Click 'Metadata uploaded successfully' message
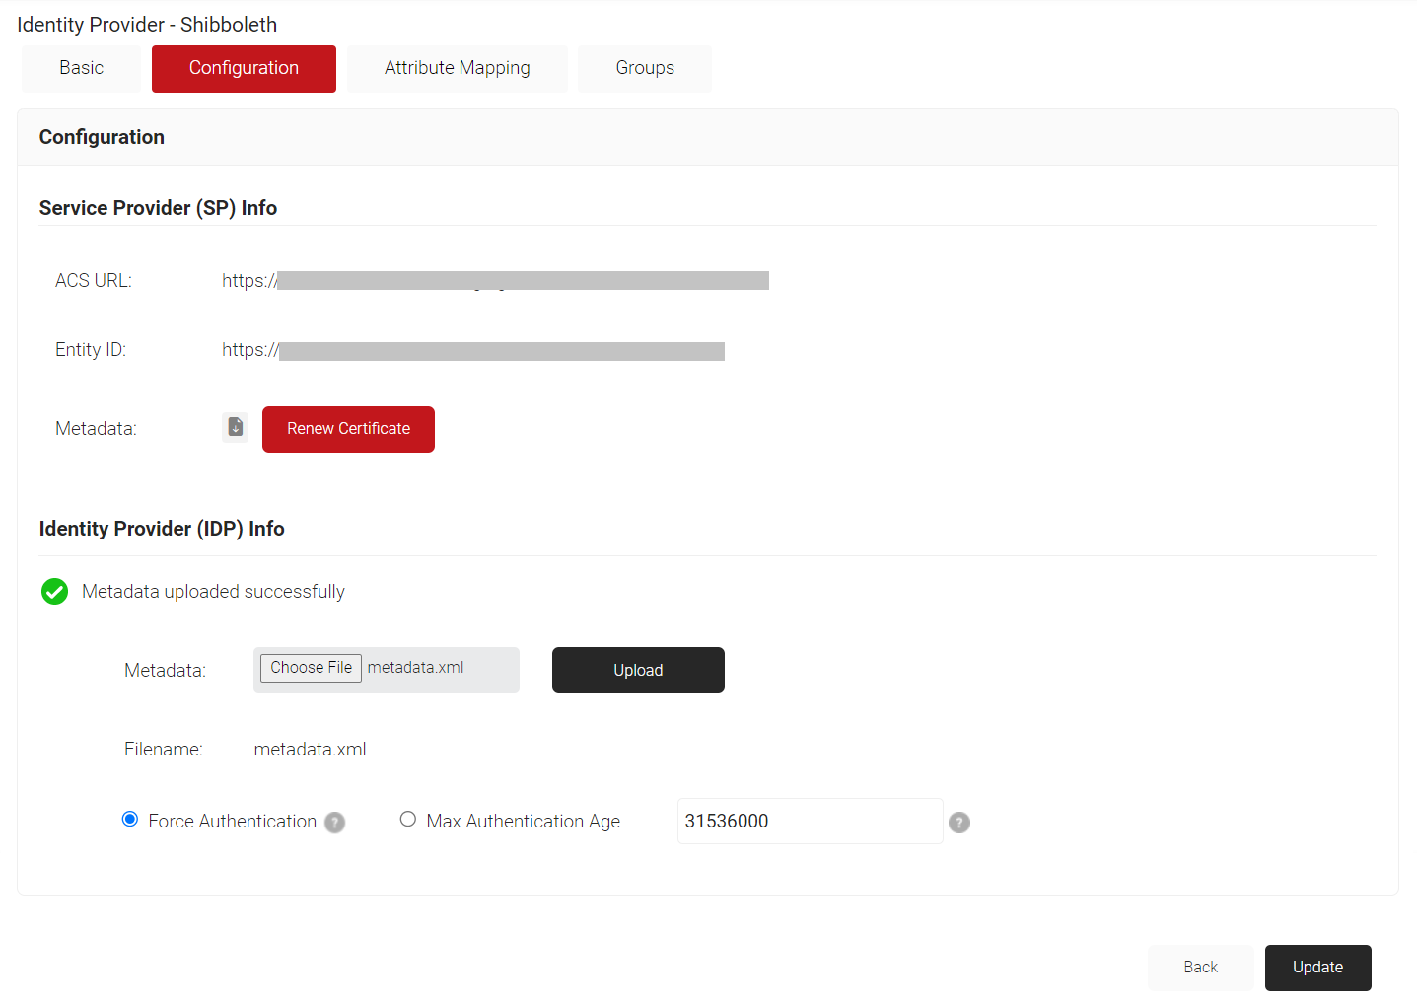 pos(213,592)
